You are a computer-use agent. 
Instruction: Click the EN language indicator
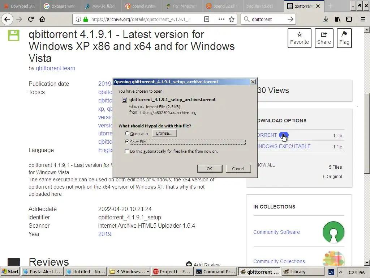(x=331, y=272)
